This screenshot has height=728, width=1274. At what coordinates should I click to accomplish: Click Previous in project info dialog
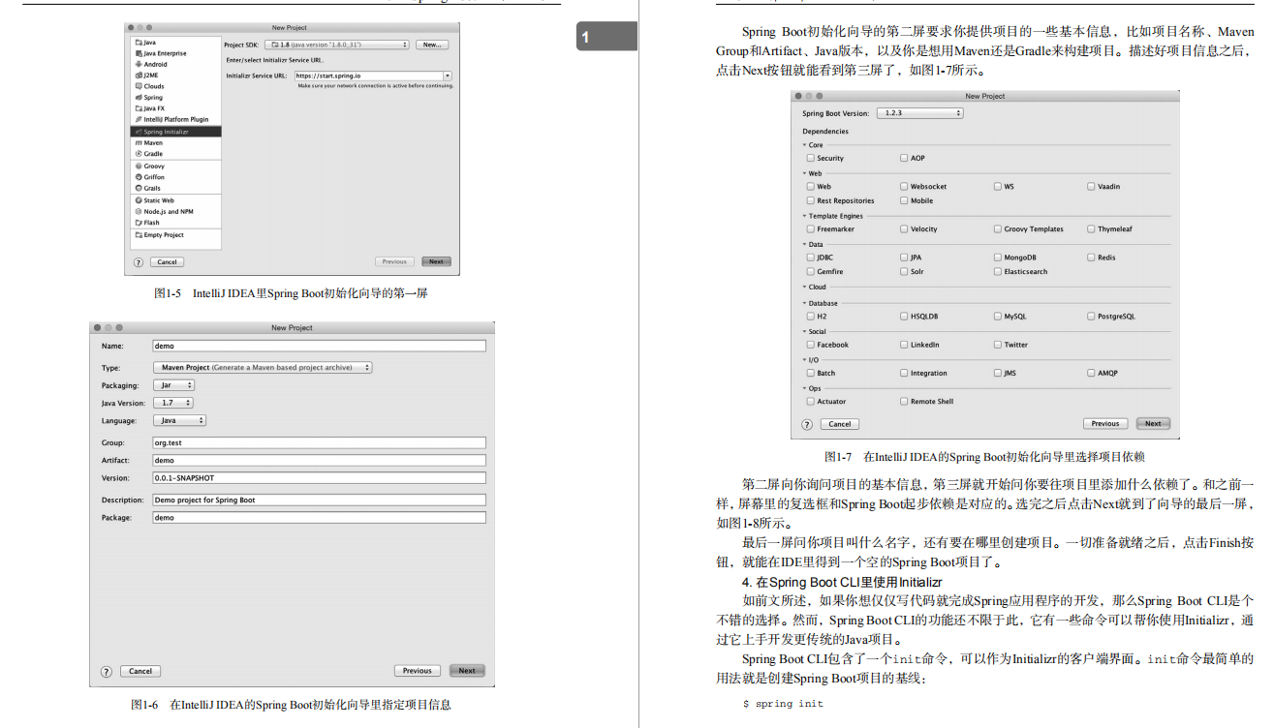[418, 671]
